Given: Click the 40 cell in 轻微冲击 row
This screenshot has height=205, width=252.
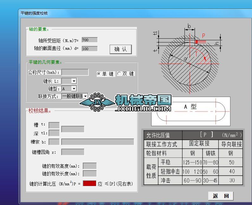Looking at the screenshot, I should click(231, 171).
